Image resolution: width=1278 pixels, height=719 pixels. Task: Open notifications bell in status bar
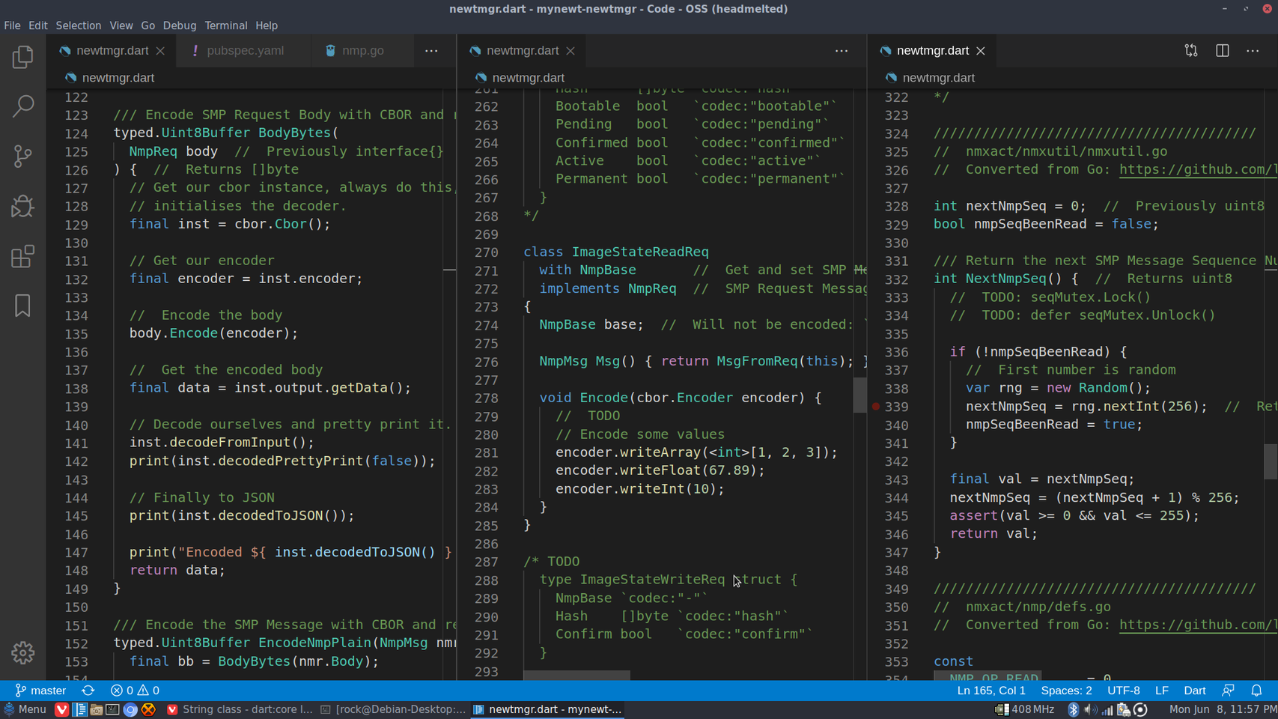1256,691
